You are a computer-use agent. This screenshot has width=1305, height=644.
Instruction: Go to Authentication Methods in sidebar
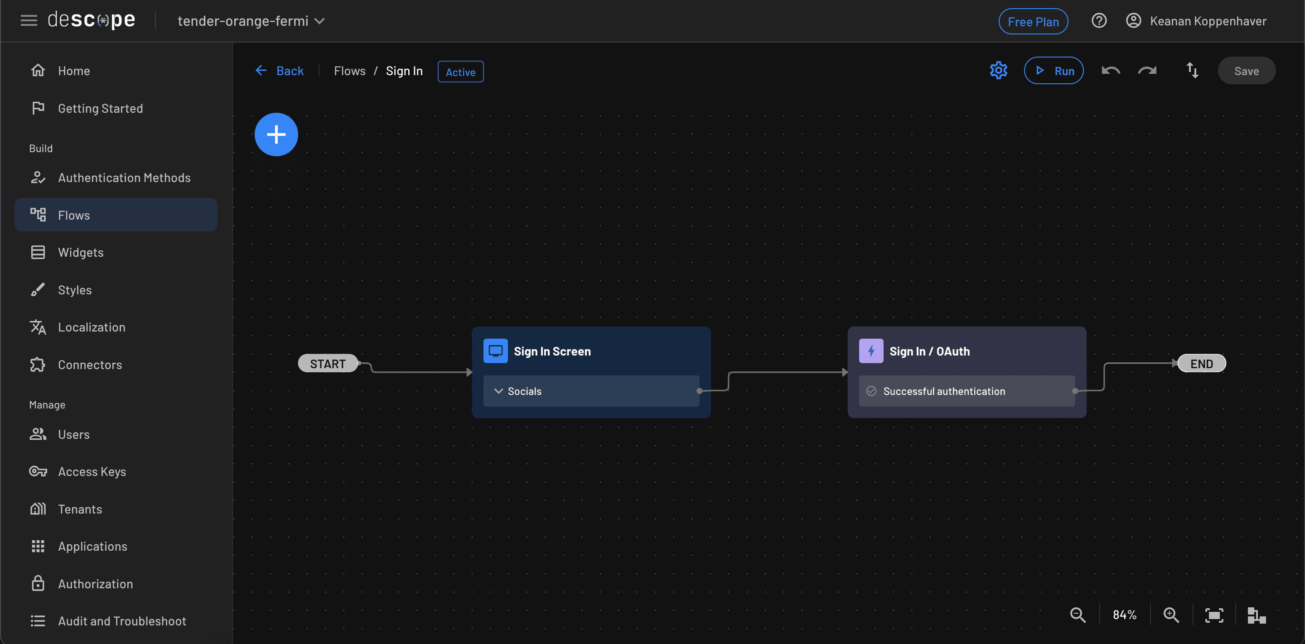124,178
